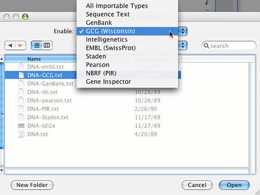Click the DNA-tdi2e file icon

click(21, 126)
